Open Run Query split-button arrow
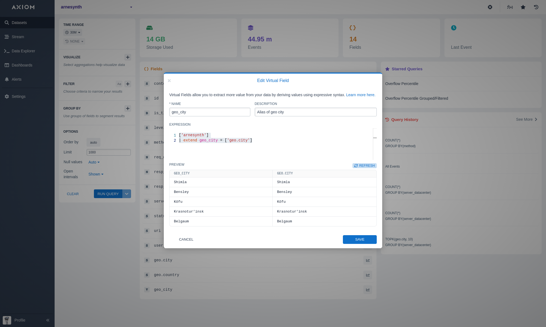This screenshot has width=546, height=327. (127, 194)
